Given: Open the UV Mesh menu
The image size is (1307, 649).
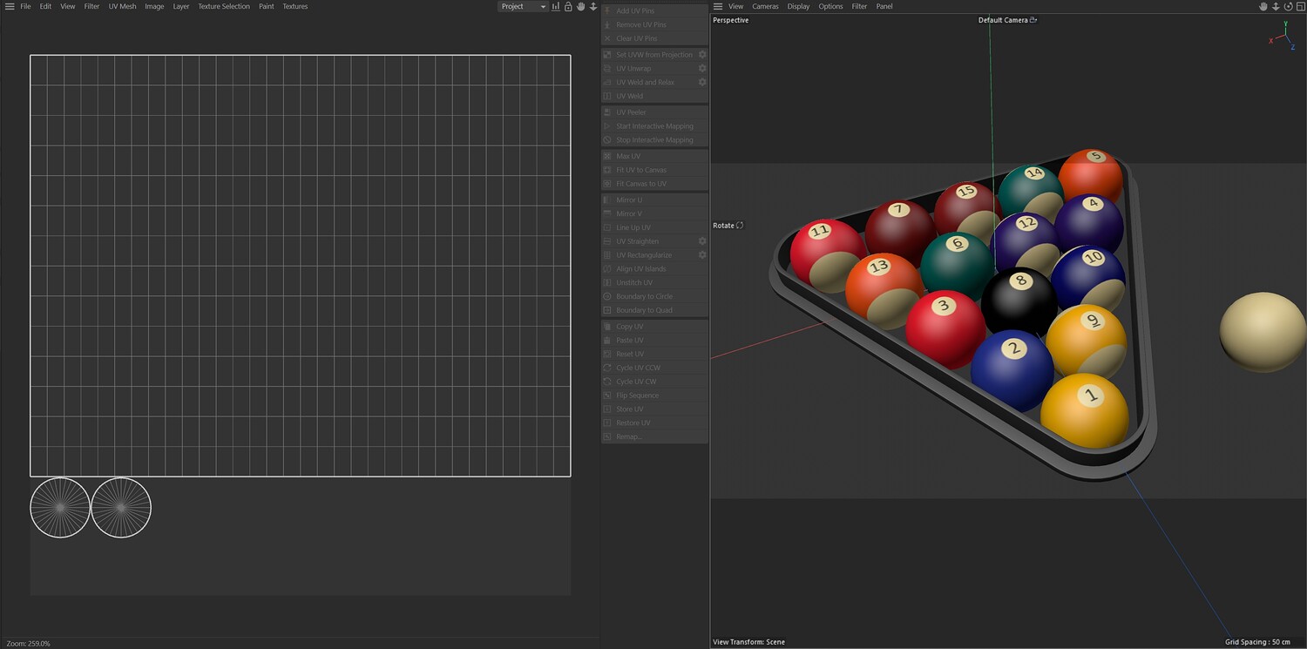Looking at the screenshot, I should pyautogui.click(x=122, y=6).
